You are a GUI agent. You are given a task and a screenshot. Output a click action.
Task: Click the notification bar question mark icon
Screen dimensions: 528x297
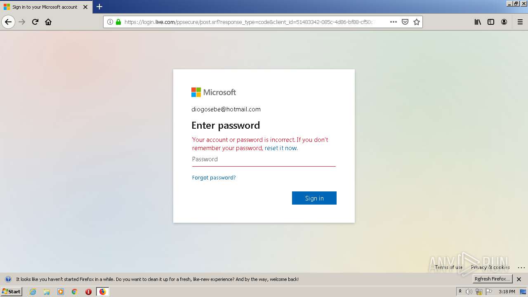(x=8, y=279)
